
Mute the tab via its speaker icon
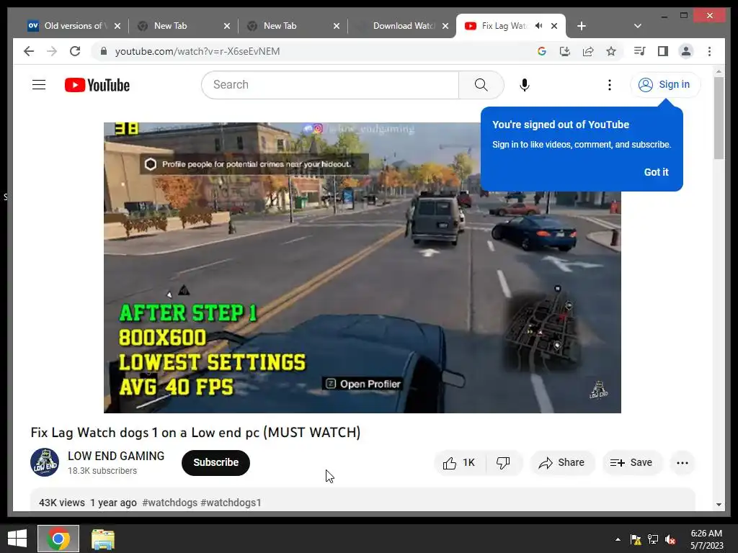click(x=539, y=26)
